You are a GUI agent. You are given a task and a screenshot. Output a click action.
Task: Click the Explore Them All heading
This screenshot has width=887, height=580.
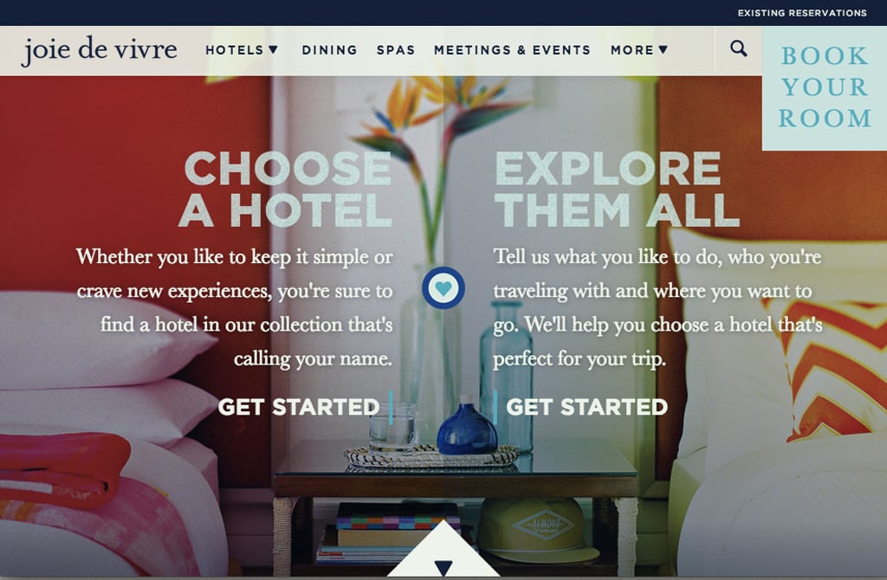pos(617,190)
